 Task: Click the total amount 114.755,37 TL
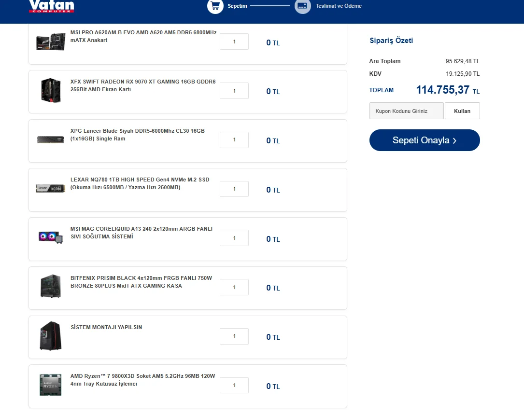pyautogui.click(x=448, y=90)
